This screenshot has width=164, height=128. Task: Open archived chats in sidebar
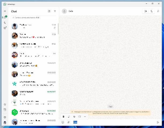point(5,110)
